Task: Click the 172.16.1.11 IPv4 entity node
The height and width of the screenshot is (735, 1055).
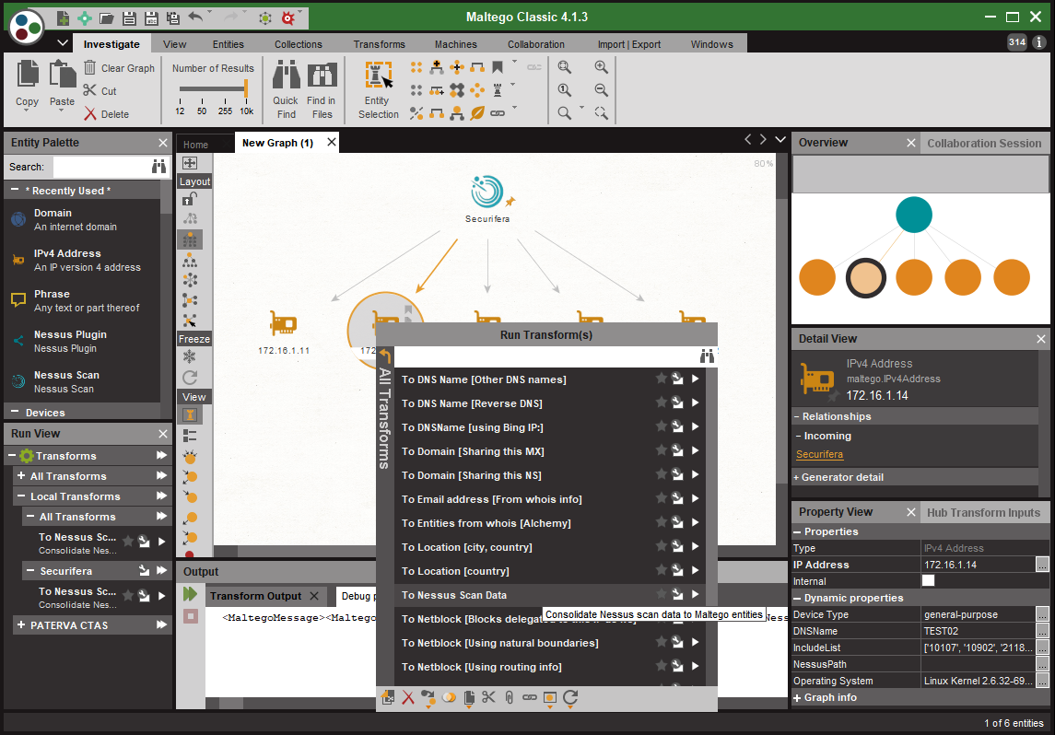Action: pyautogui.click(x=283, y=324)
